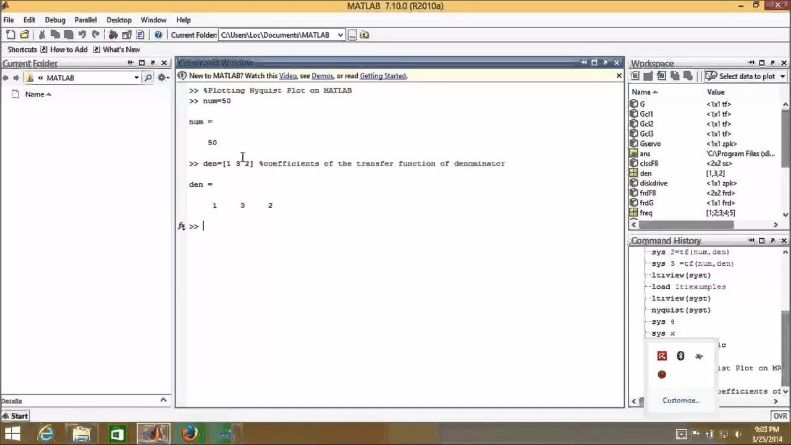791x445 pixels.
Task: Open the Parallel menu
Action: 86,20
